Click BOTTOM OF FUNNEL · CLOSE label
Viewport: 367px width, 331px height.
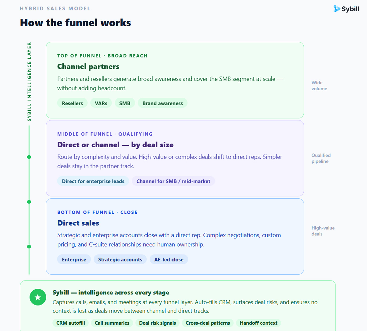pyautogui.click(x=97, y=212)
